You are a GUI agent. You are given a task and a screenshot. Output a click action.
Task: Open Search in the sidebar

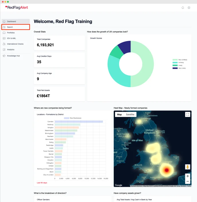(15, 27)
